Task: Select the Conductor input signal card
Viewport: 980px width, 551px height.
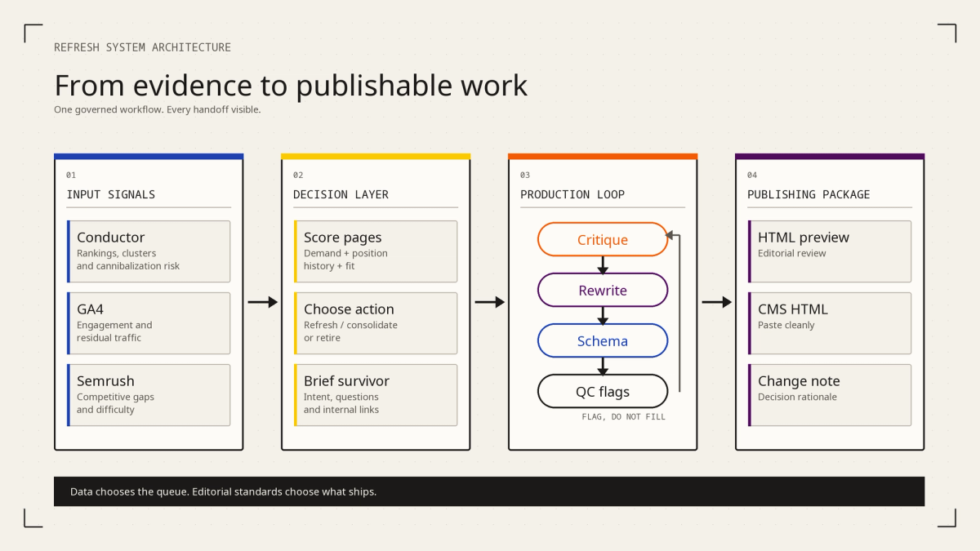Action: [149, 251]
